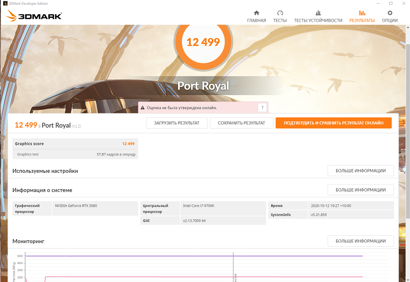Click the vertical scrollbar thumb
The height and width of the screenshot is (282, 410).
click(x=408, y=131)
